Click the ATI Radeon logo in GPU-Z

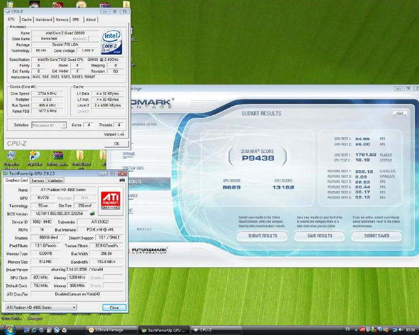[111, 201]
